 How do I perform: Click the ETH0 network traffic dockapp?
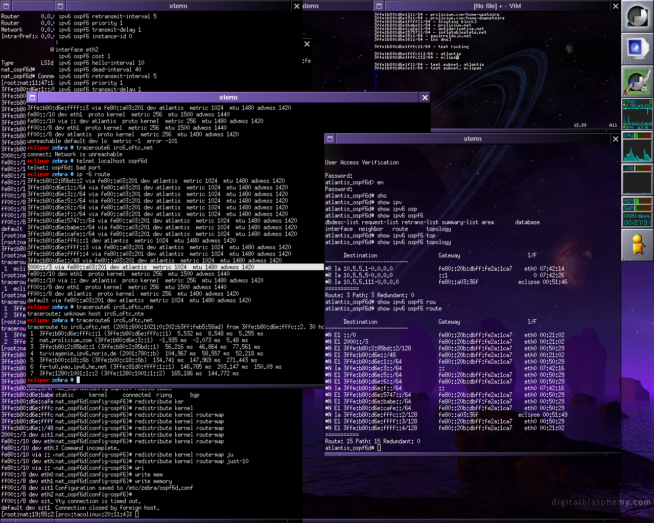click(x=637, y=114)
